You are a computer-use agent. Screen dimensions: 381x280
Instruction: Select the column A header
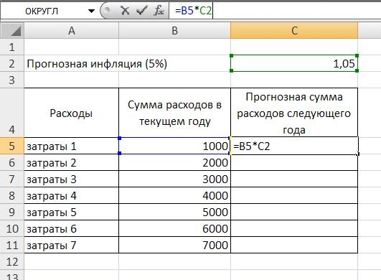tap(72, 31)
